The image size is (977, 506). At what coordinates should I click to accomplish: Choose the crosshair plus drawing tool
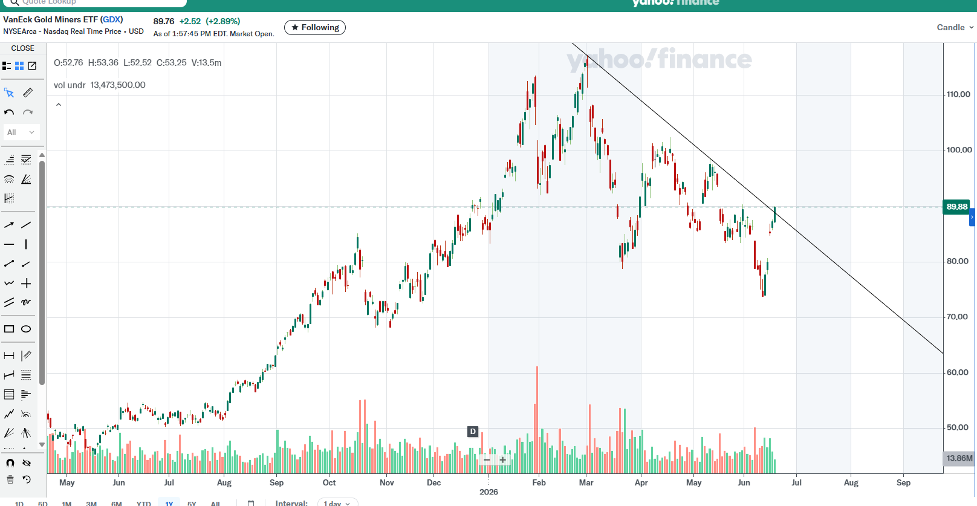click(26, 284)
